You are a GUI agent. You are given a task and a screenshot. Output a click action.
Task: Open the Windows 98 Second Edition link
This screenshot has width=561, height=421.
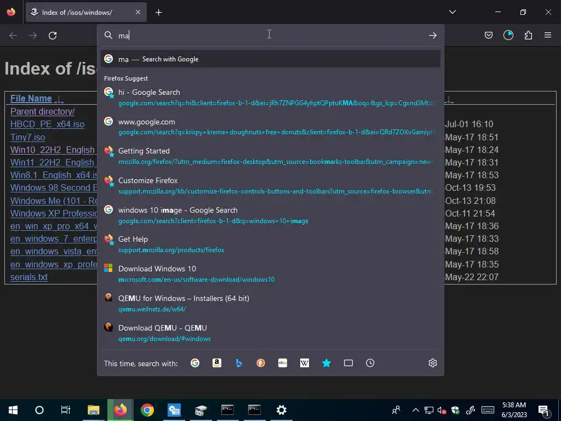pyautogui.click(x=54, y=187)
